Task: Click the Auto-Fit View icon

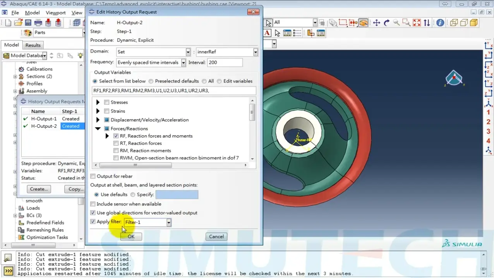Action: tap(417, 23)
